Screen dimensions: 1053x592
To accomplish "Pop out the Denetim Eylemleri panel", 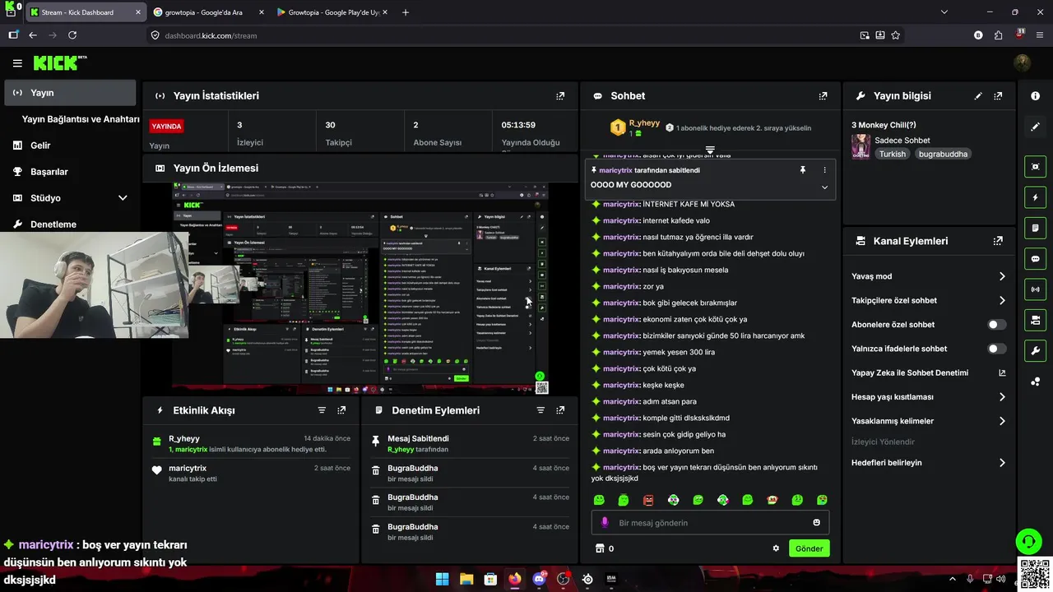I will (560, 410).
